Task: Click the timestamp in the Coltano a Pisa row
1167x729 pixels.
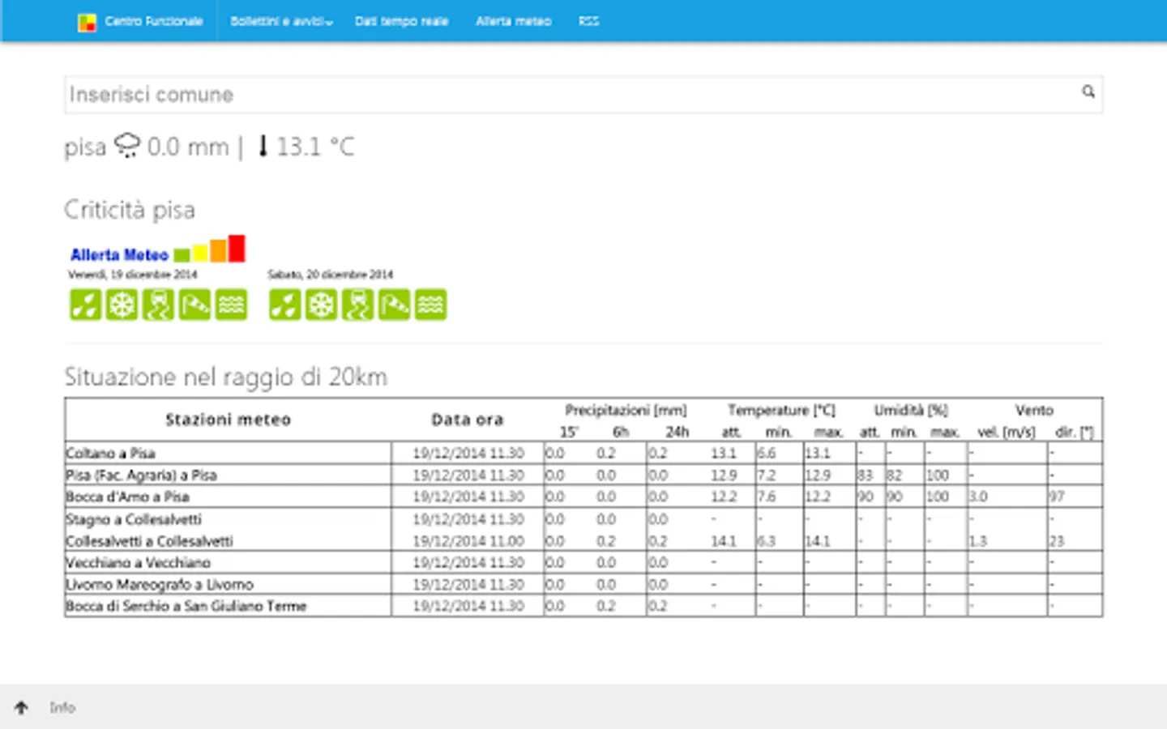Action: tap(468, 453)
